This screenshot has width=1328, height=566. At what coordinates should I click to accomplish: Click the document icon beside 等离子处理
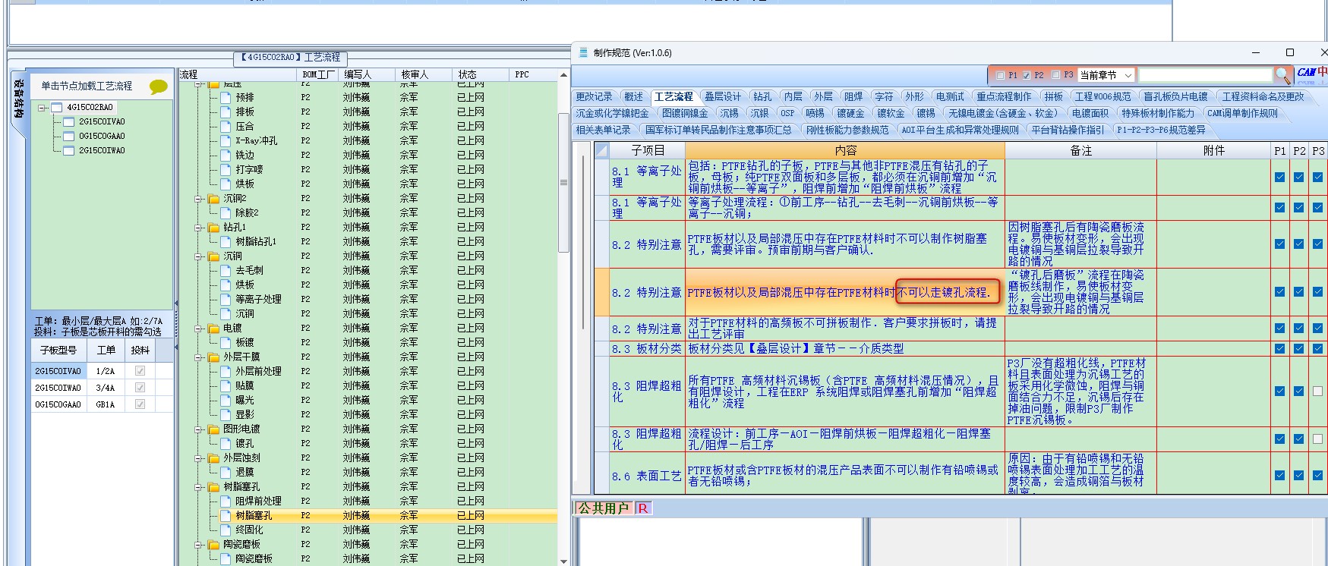pos(226,299)
